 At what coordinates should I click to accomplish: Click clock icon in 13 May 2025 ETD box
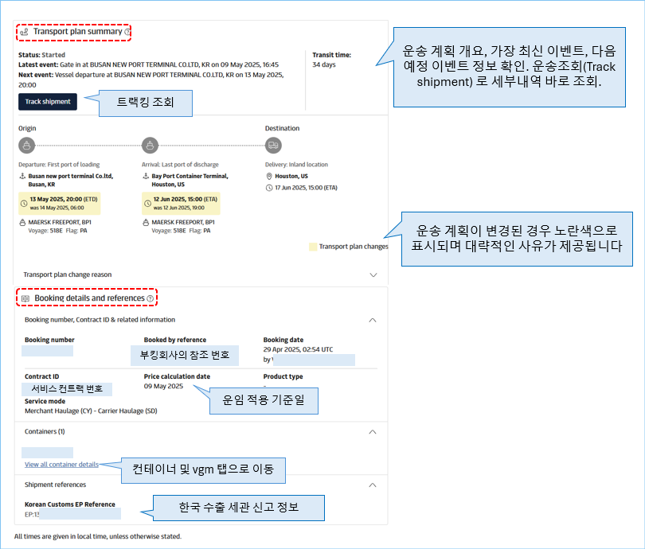(x=24, y=204)
